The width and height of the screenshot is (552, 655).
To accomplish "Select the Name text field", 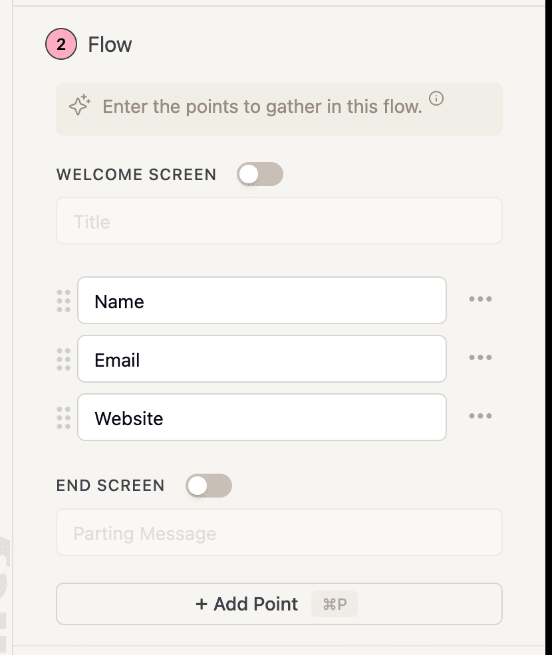I will pyautogui.click(x=262, y=301).
